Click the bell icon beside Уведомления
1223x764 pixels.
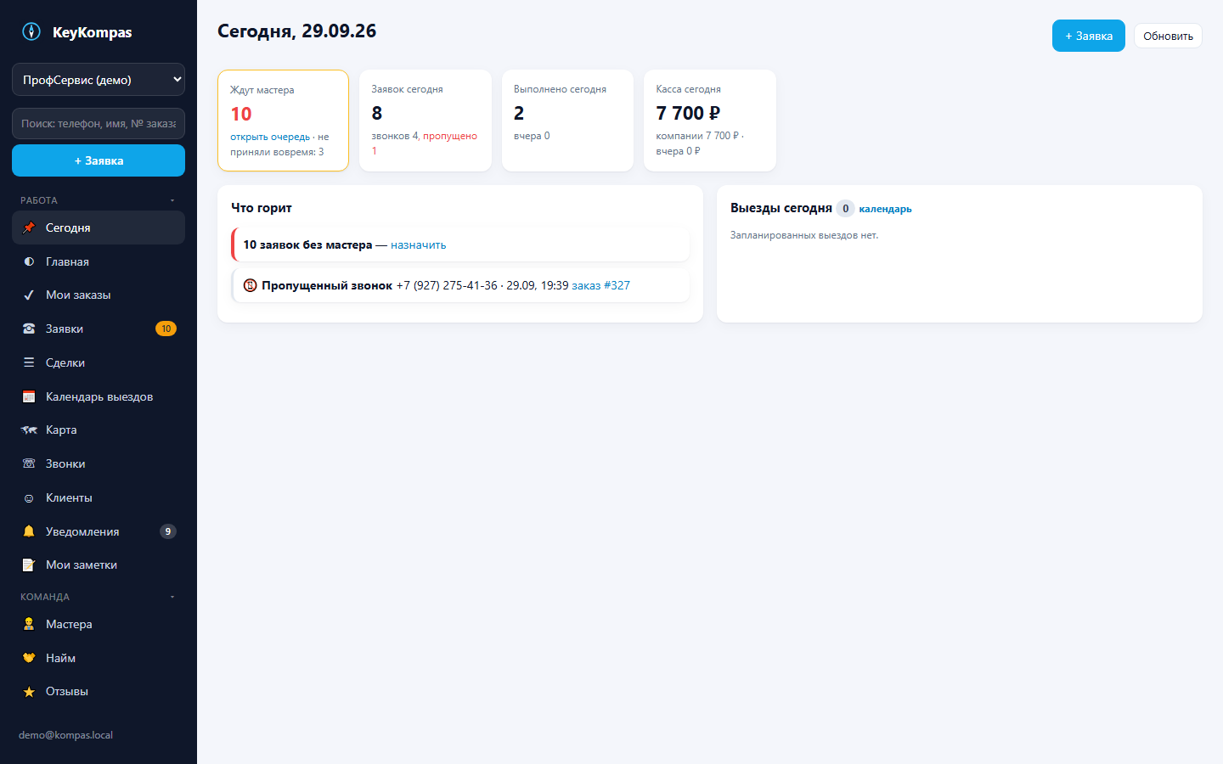tap(29, 531)
